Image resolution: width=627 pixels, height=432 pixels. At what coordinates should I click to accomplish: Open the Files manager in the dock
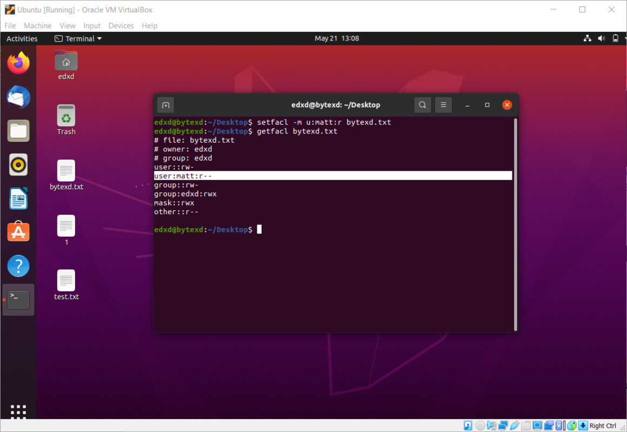coord(18,131)
